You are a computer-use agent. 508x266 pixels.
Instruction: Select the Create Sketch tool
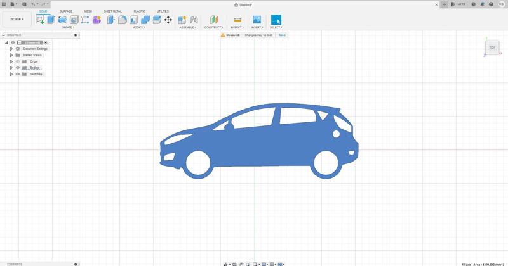coord(40,20)
